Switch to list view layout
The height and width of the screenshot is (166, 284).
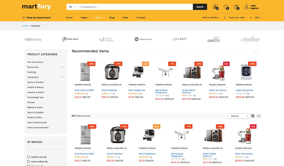[258, 116]
